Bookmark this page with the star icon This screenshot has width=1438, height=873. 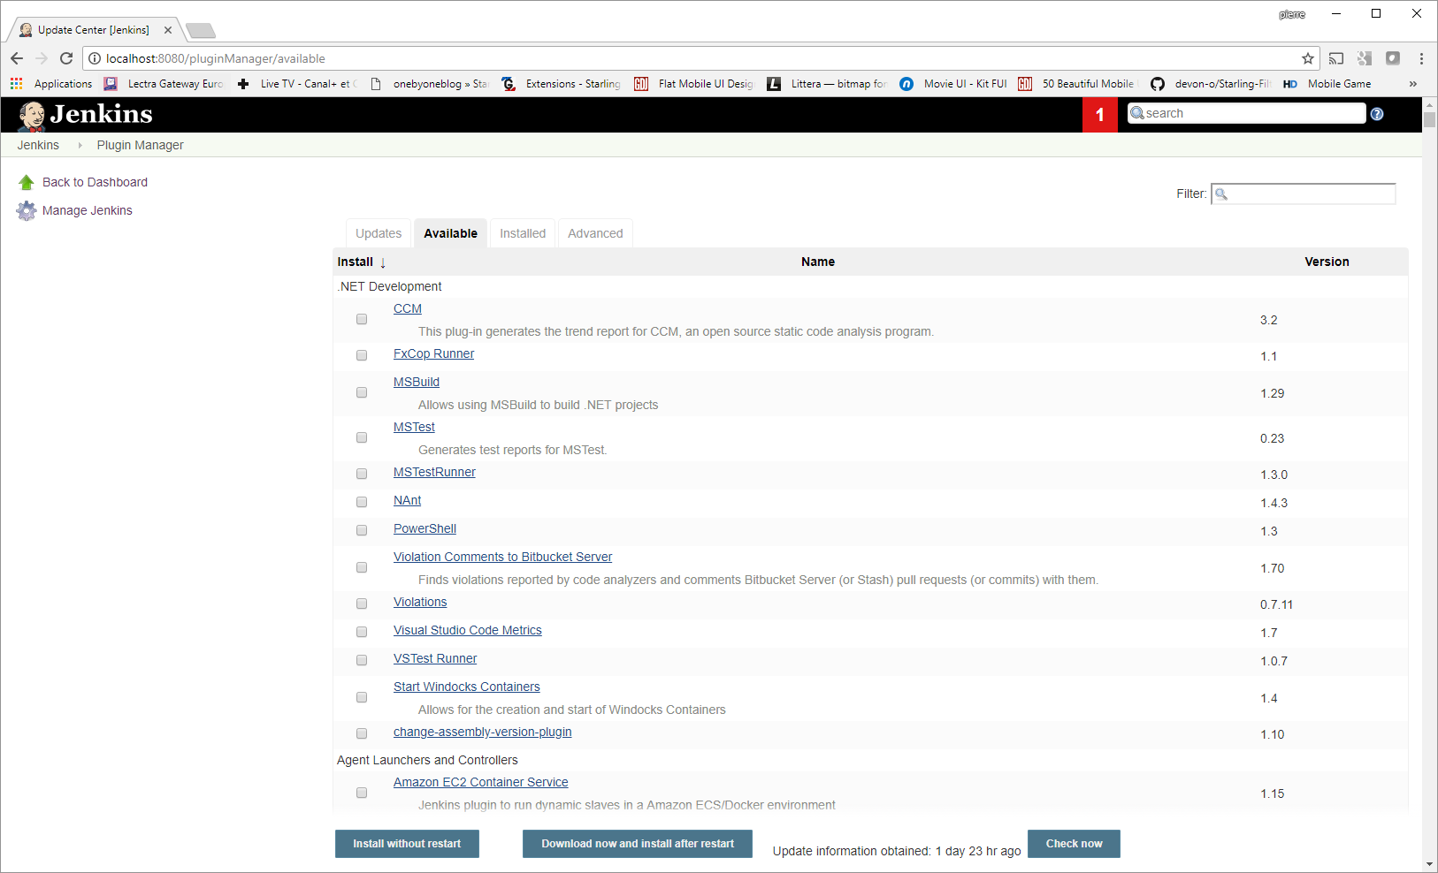(x=1308, y=58)
